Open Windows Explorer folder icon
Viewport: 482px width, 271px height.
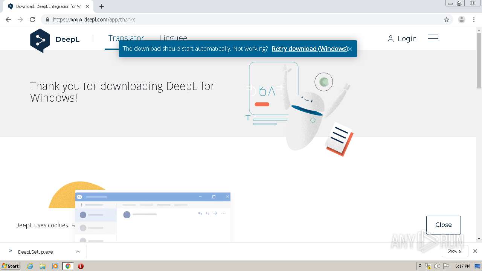click(x=43, y=266)
